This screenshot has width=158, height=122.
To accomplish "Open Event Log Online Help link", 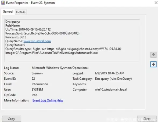I will tap(48, 100).
